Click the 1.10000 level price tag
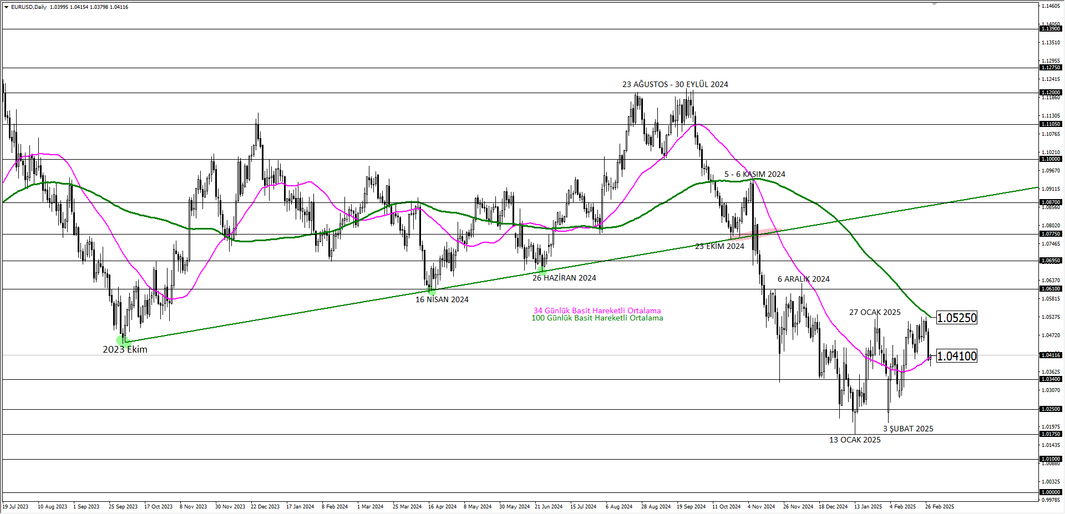Screen dimensions: 1065x514 1051,159
